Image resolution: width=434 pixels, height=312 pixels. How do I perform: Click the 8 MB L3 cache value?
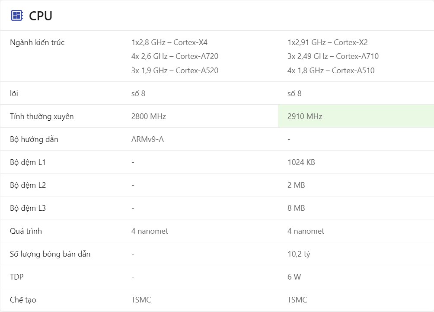(x=296, y=208)
